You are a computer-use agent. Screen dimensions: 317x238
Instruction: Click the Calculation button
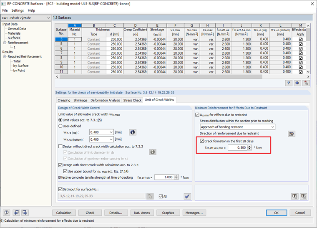pyautogui.click(x=64, y=213)
